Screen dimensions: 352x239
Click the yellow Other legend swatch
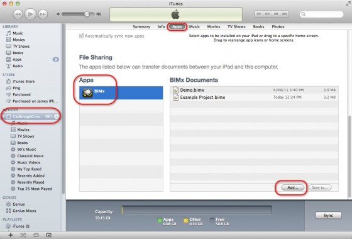(x=186, y=220)
